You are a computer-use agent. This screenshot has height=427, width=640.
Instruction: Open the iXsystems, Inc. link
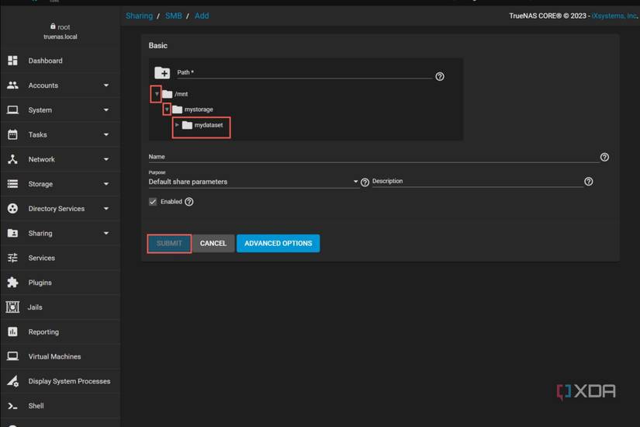pyautogui.click(x=614, y=16)
